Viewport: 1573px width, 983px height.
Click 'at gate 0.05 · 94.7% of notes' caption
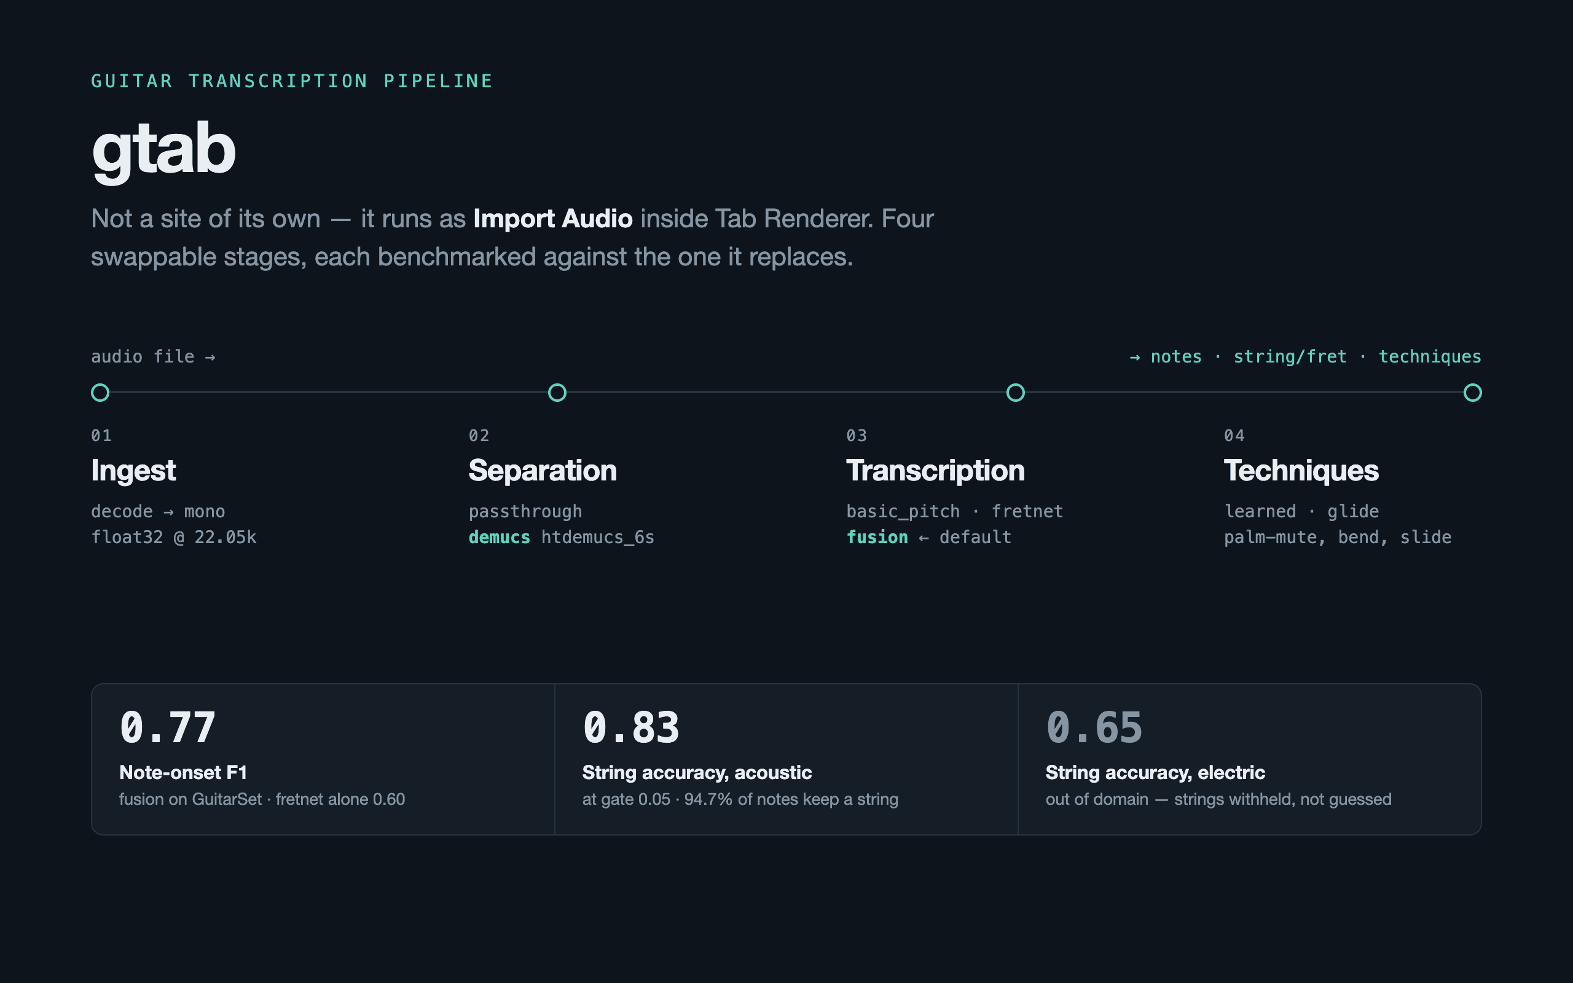click(x=740, y=799)
